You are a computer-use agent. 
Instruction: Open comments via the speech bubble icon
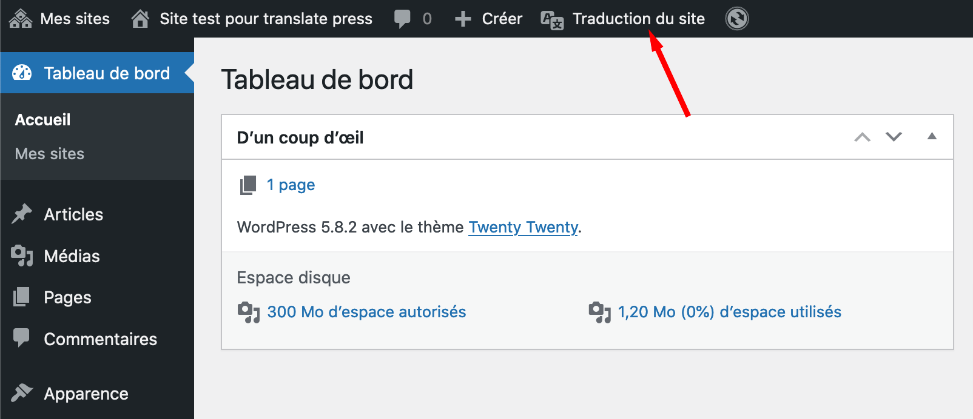click(x=402, y=19)
